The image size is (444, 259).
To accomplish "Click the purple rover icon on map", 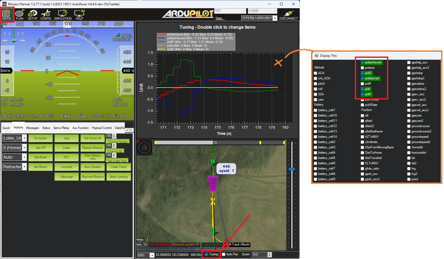I will [x=213, y=183].
